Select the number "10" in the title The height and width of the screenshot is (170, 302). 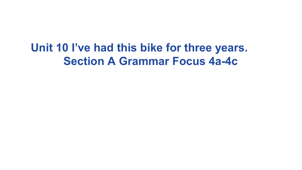point(62,48)
